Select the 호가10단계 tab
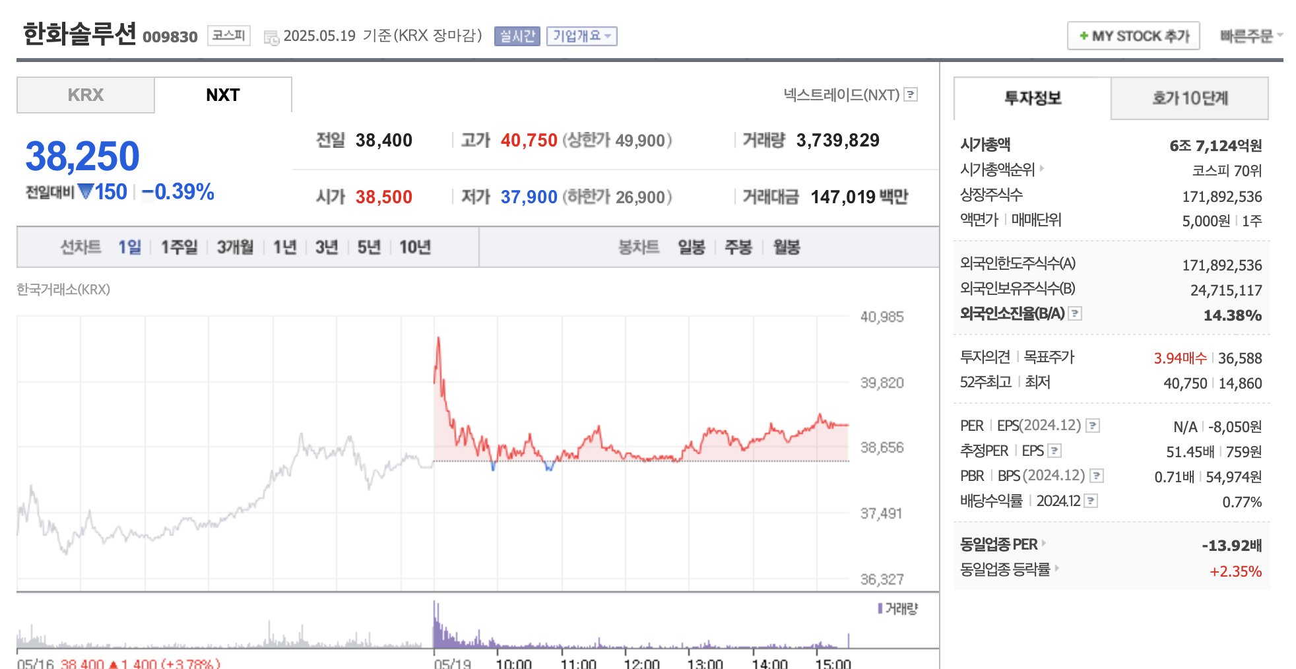 [x=1190, y=98]
